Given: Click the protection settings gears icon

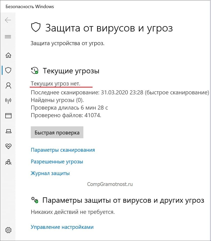Looking at the screenshot, I should tap(35, 200).
